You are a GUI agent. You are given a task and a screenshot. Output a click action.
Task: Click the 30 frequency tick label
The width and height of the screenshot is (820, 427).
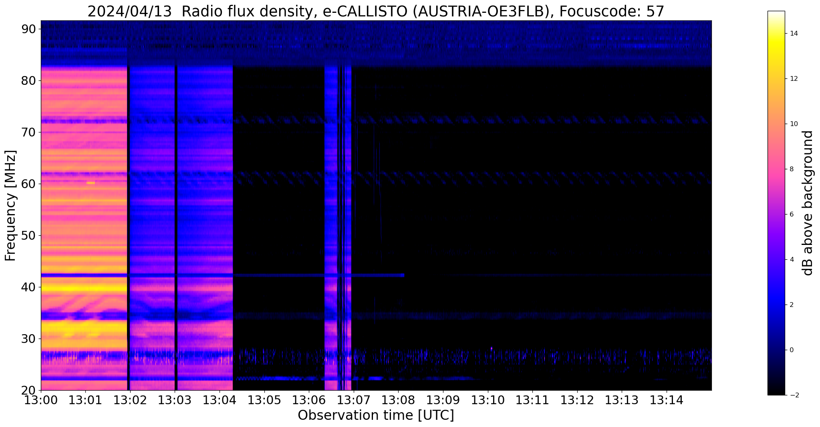click(x=29, y=339)
